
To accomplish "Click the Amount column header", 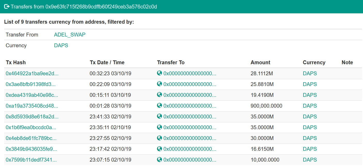I will [x=260, y=62].
